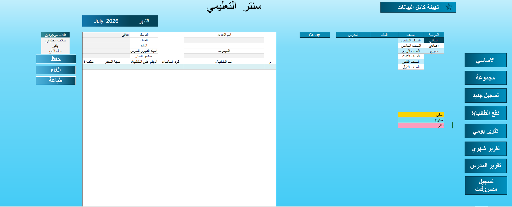Screen dimensions: 512x207
Task: Select الصف السادس in class list
Action: coord(411,40)
